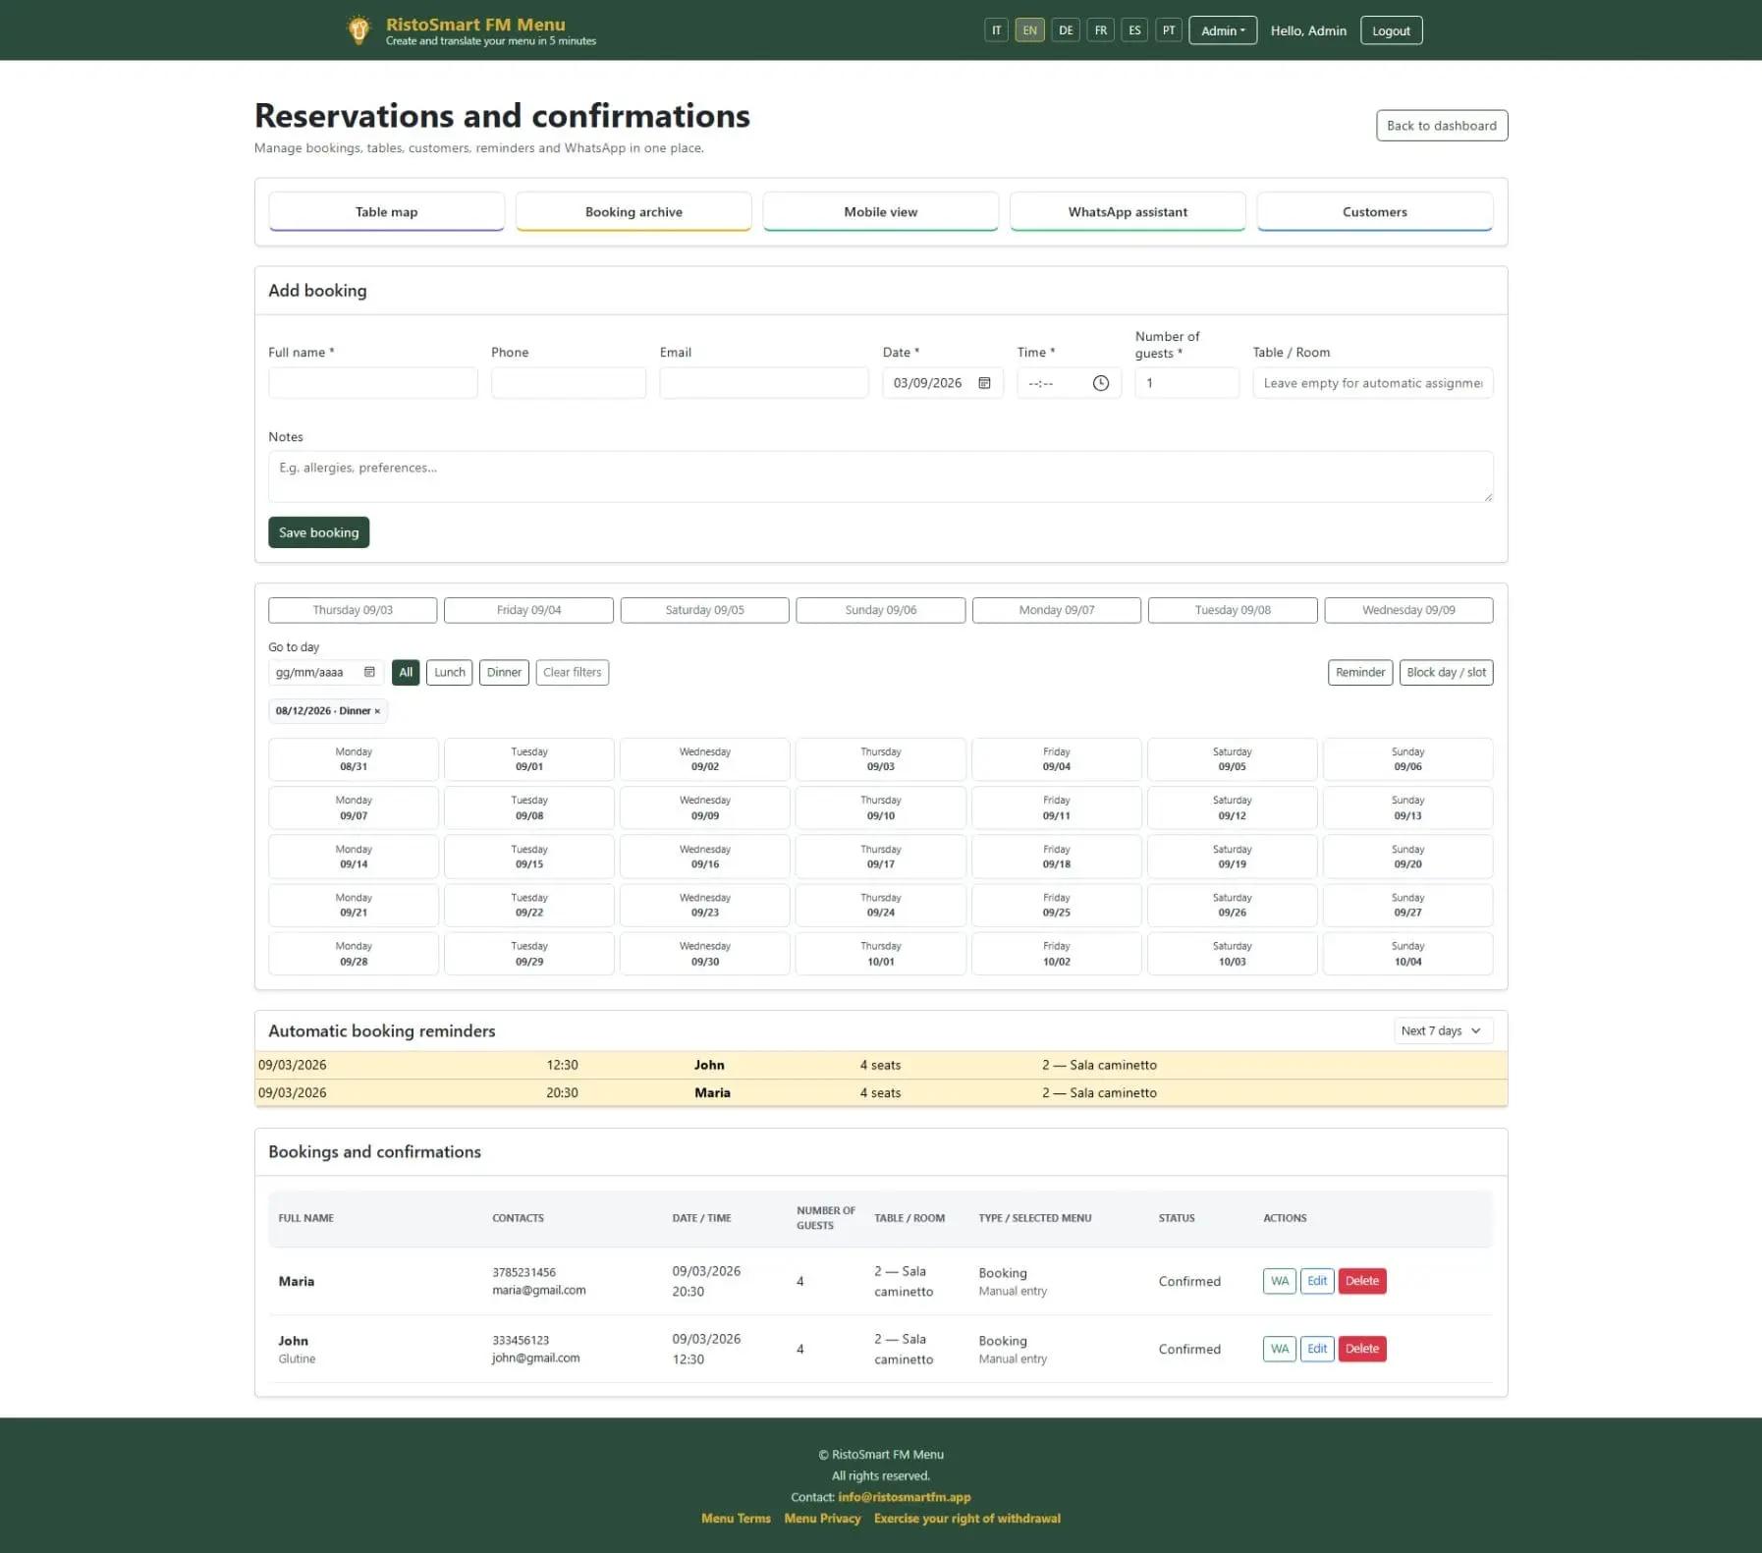Open the Customers tab
This screenshot has height=1553, width=1762.
coord(1375,212)
